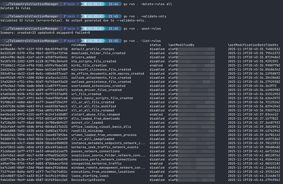Click rule ID starting with 'e498a684-7b7f'
Viewport: 283px width, 184px height.
[34, 49]
